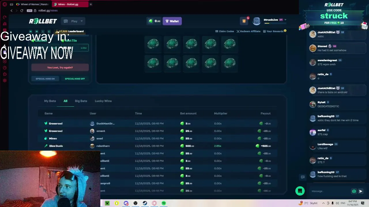Expand the Play dropdown
Viewport: 369px width, 207px height.
pos(74,21)
